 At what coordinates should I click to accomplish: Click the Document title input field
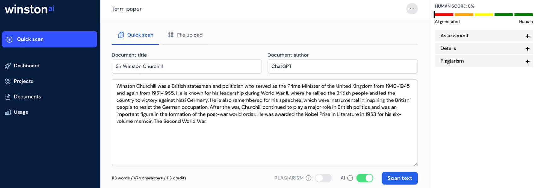187,66
